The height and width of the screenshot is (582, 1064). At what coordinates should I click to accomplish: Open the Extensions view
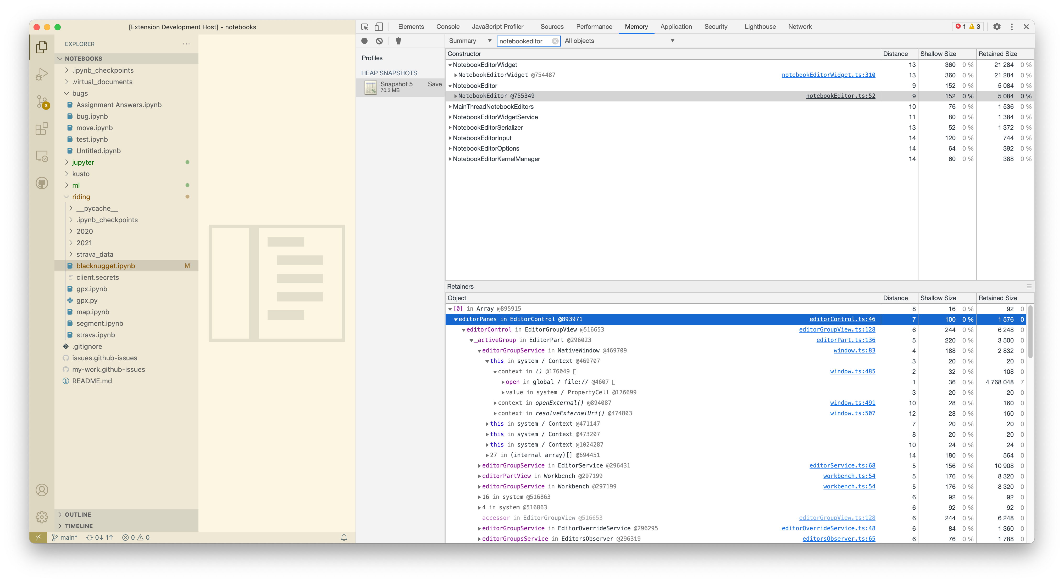(42, 129)
